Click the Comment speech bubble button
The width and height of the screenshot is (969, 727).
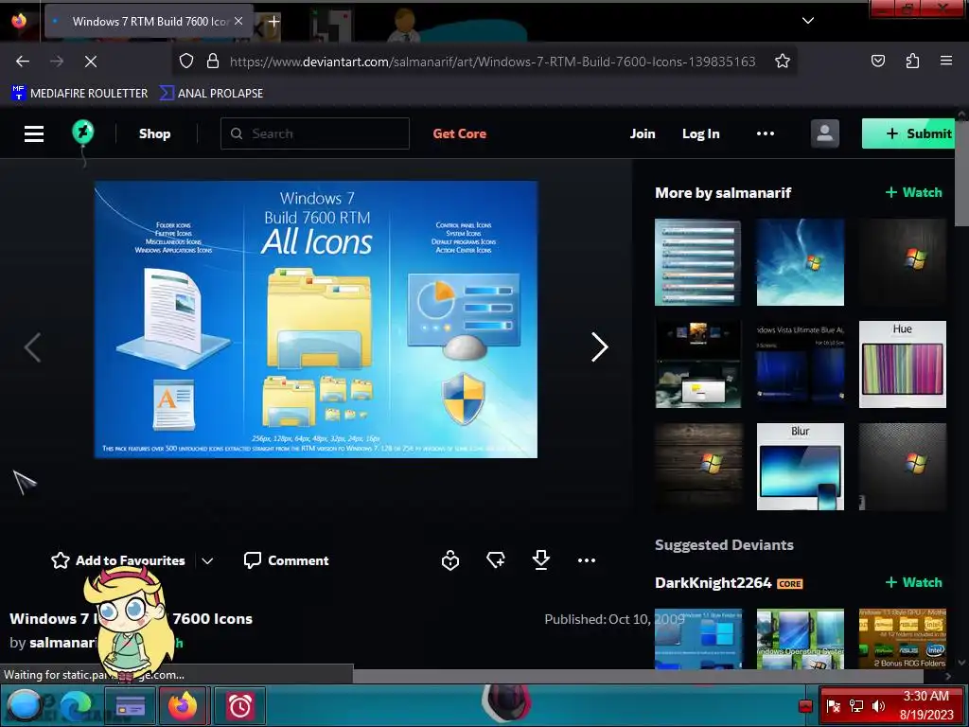(286, 560)
